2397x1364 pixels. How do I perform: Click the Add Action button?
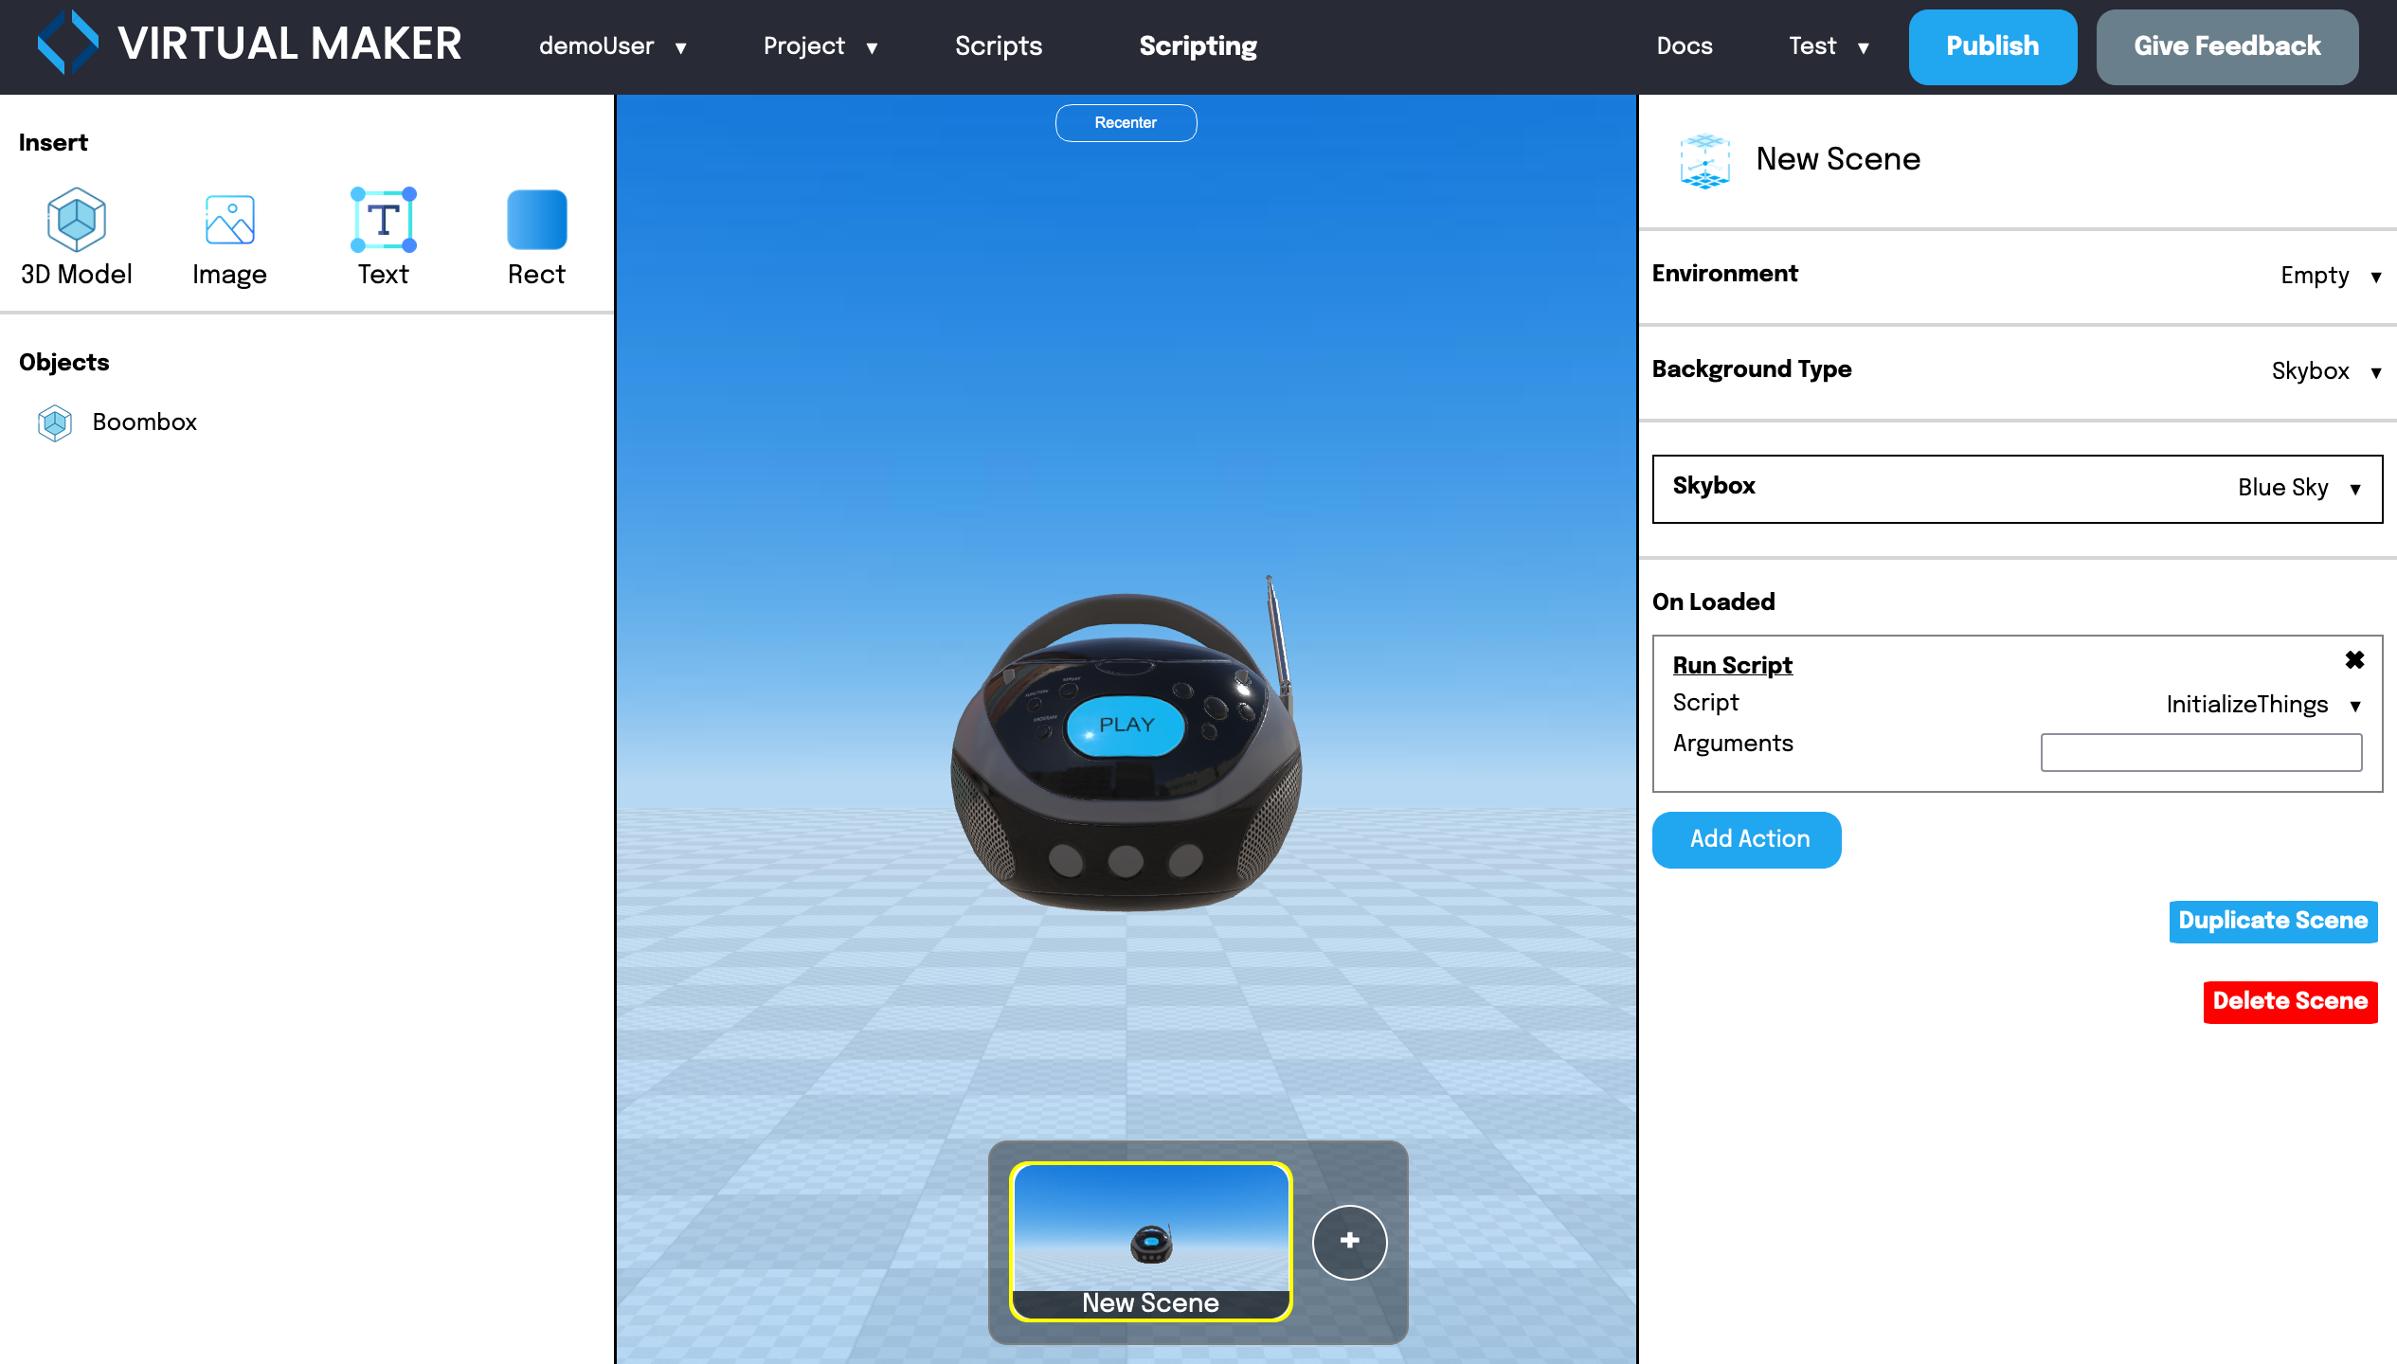tap(1746, 839)
